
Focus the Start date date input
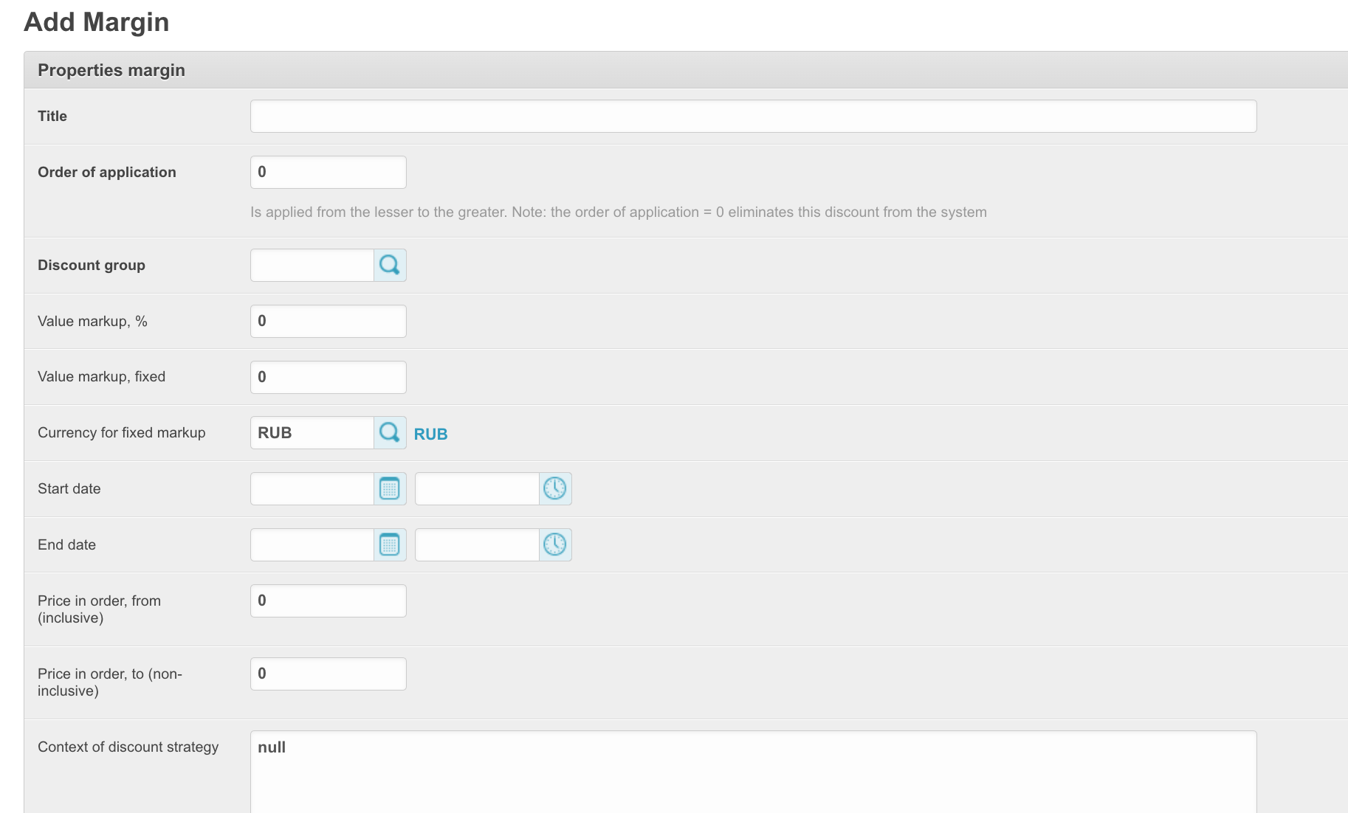point(312,488)
